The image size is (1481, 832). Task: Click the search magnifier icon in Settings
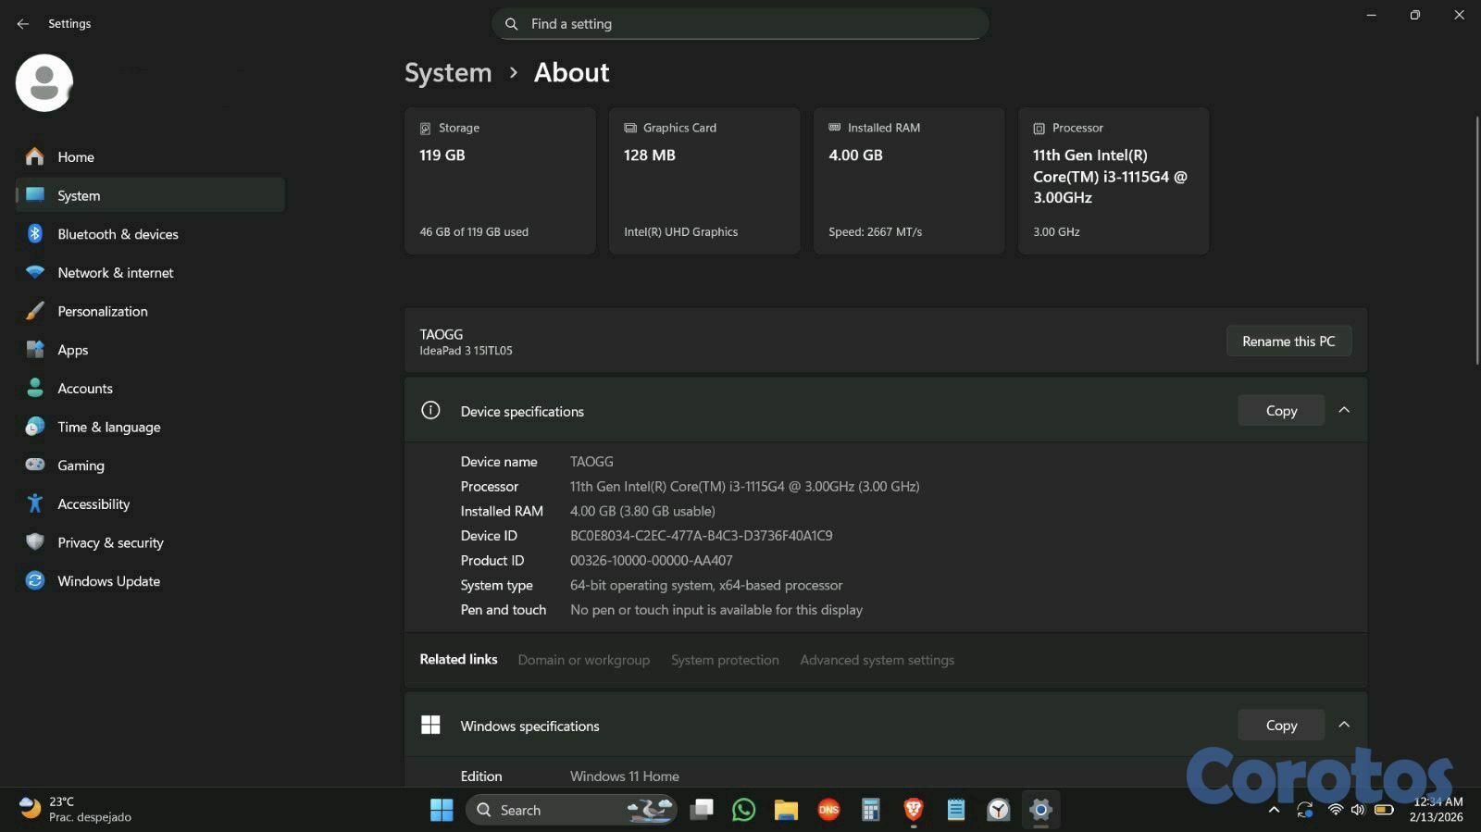coord(511,24)
